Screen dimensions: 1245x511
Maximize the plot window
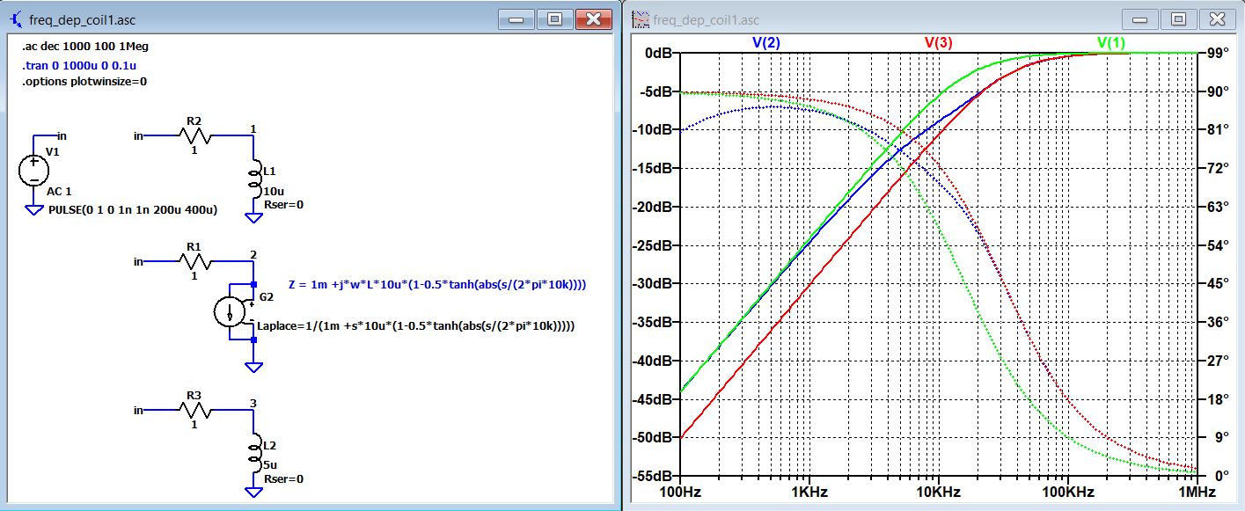1178,18
